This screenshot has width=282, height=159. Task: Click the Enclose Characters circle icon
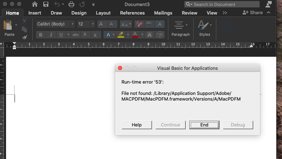click(x=160, y=35)
